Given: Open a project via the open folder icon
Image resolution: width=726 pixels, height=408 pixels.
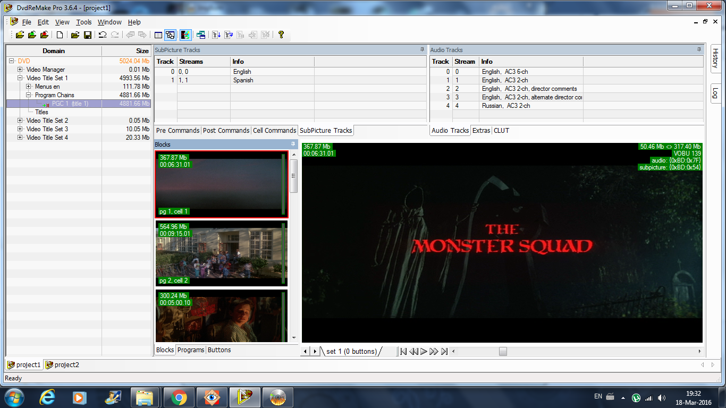Looking at the screenshot, I should click(75, 35).
